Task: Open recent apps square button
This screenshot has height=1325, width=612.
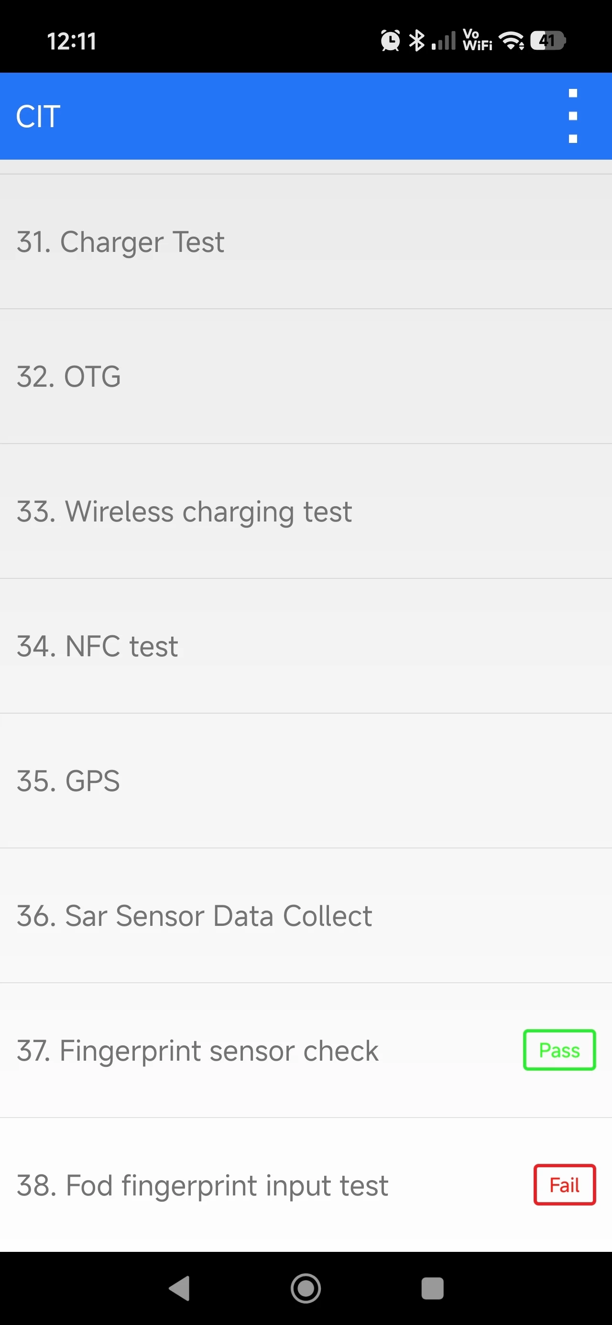Action: pyautogui.click(x=432, y=1288)
